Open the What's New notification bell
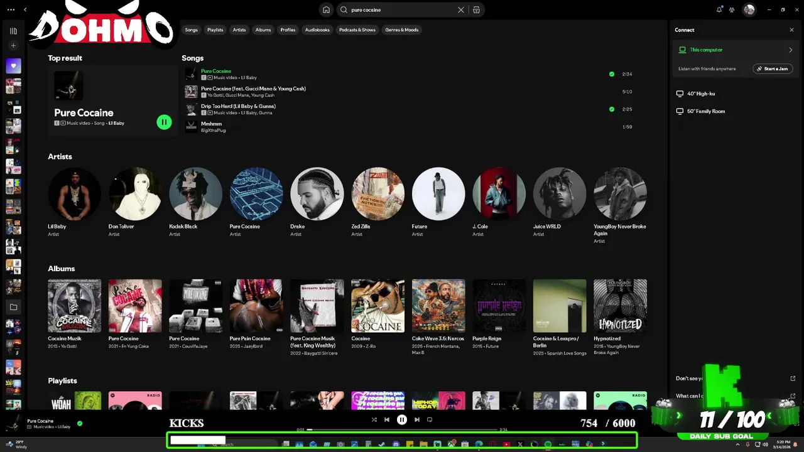Image resolution: width=804 pixels, height=452 pixels. click(x=719, y=9)
